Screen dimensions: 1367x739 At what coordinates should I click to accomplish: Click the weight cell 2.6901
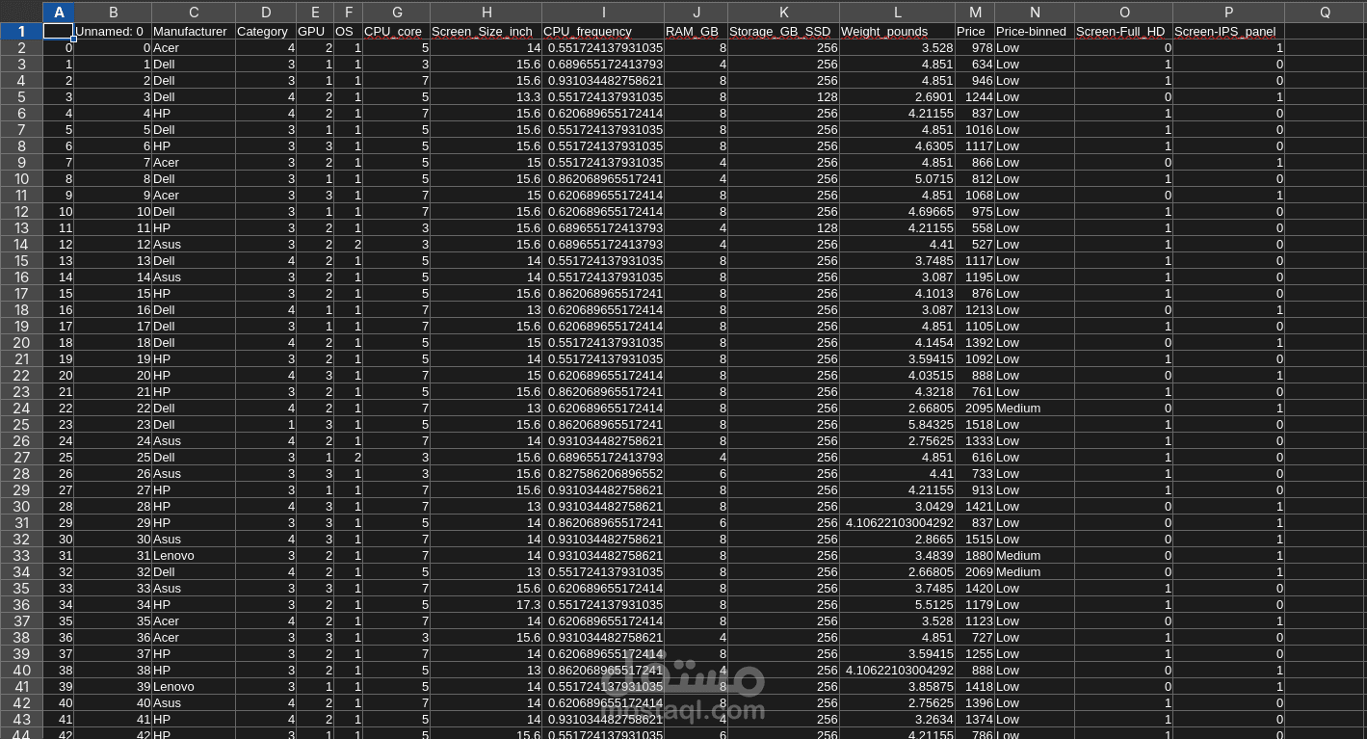897,96
